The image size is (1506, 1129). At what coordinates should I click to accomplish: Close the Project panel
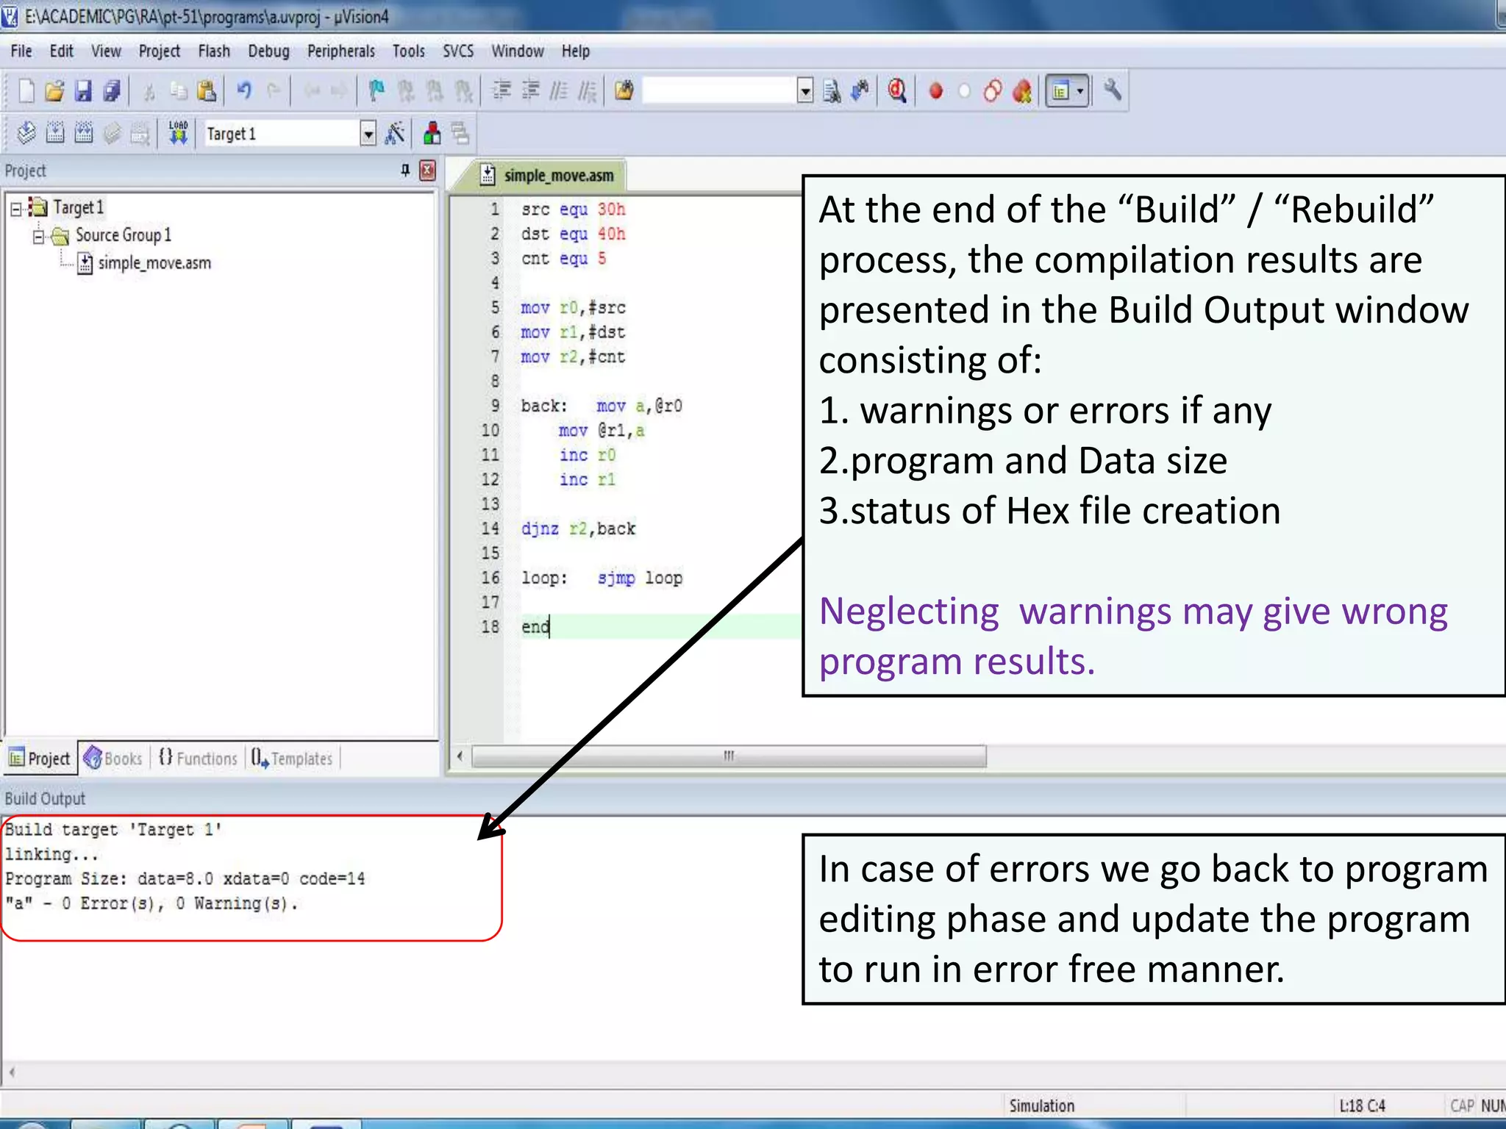click(x=427, y=171)
